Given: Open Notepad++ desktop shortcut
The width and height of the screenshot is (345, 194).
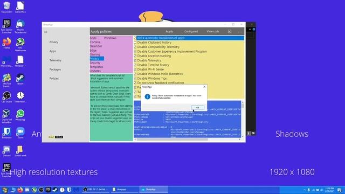Looking at the screenshot, I should tap(20, 61).
